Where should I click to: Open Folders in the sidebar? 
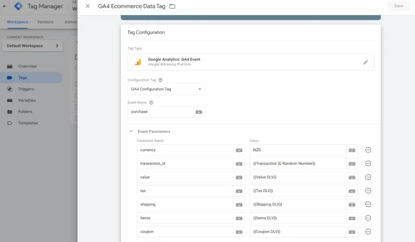coord(31,112)
